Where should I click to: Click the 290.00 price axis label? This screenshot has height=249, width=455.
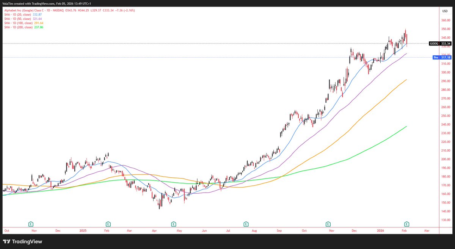click(x=445, y=81)
